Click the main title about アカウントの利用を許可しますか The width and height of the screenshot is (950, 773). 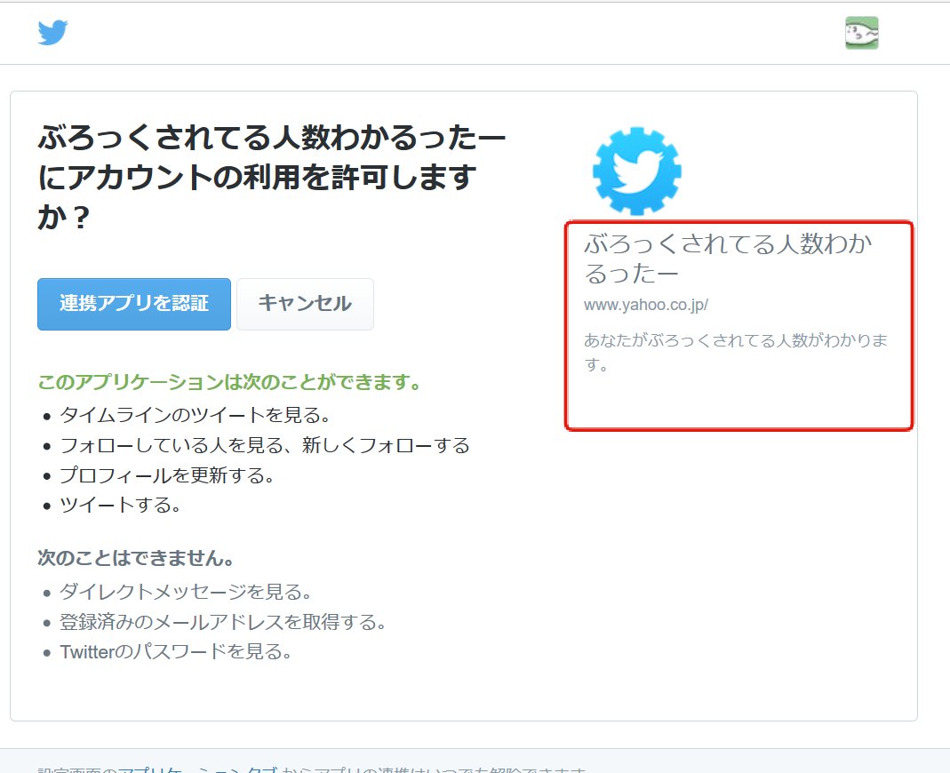(271, 177)
